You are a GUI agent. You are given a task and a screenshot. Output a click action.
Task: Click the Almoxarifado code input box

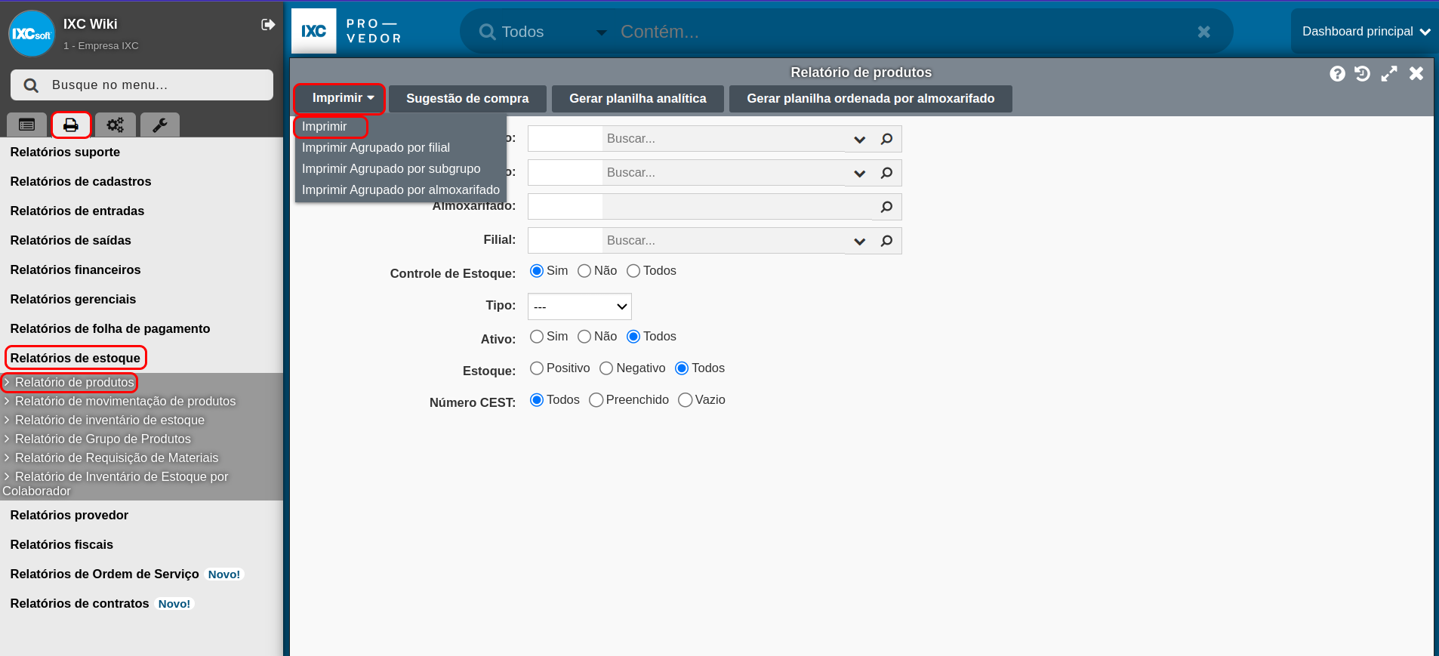point(565,207)
